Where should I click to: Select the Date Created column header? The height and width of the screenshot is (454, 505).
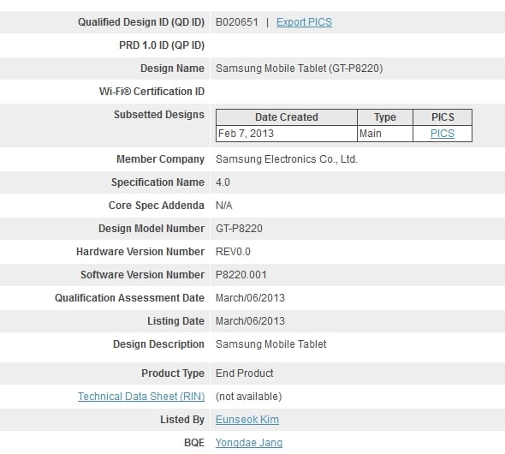287,117
